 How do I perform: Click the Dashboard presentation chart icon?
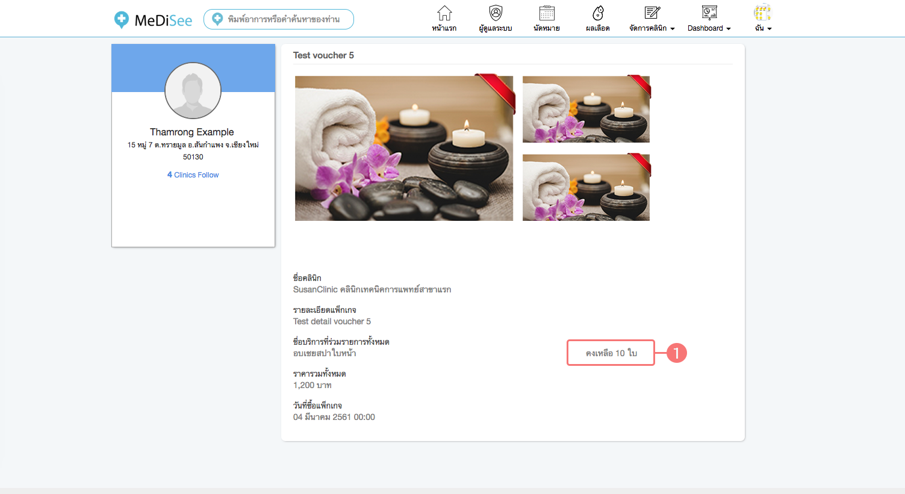click(709, 13)
